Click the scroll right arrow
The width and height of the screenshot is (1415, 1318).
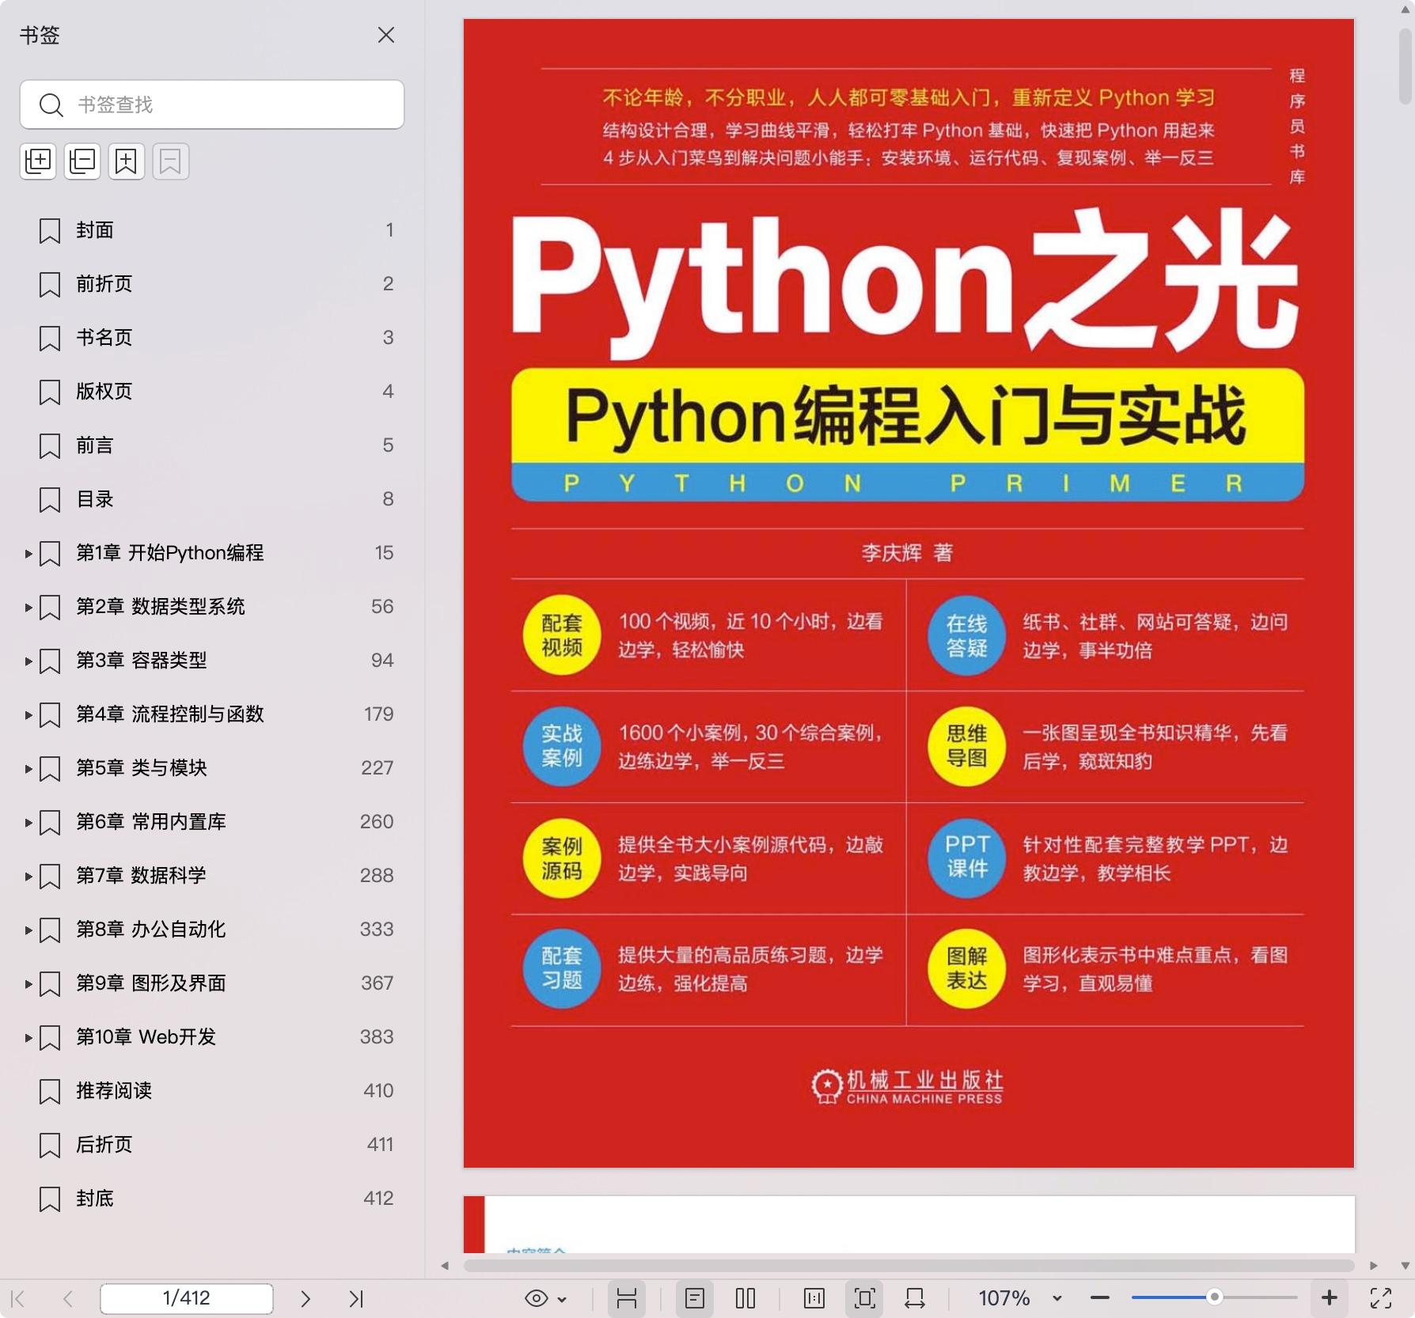(x=1374, y=1266)
